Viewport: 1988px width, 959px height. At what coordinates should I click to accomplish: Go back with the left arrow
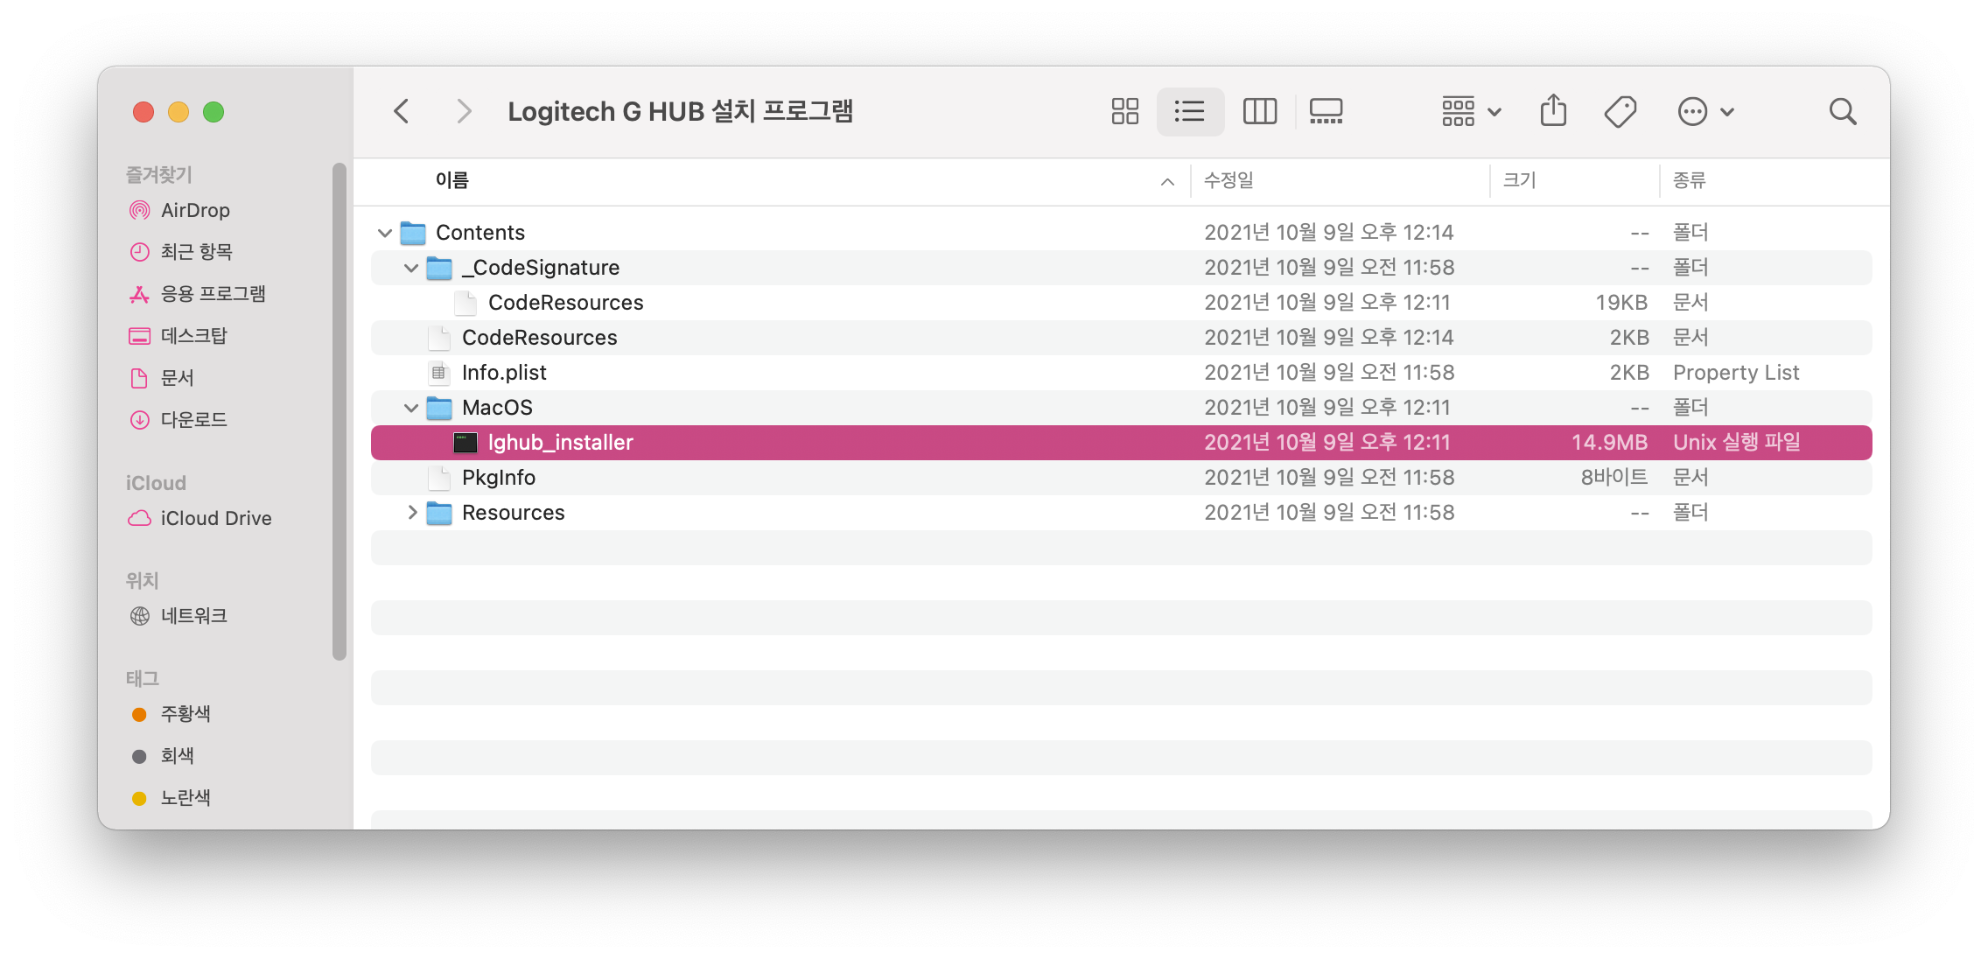point(402,111)
